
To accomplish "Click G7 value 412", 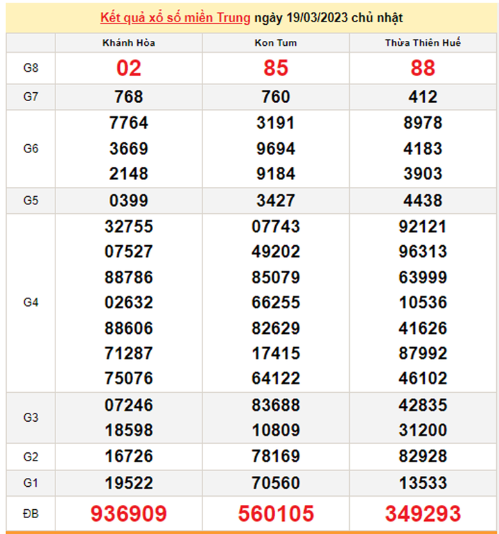I will click(423, 97).
